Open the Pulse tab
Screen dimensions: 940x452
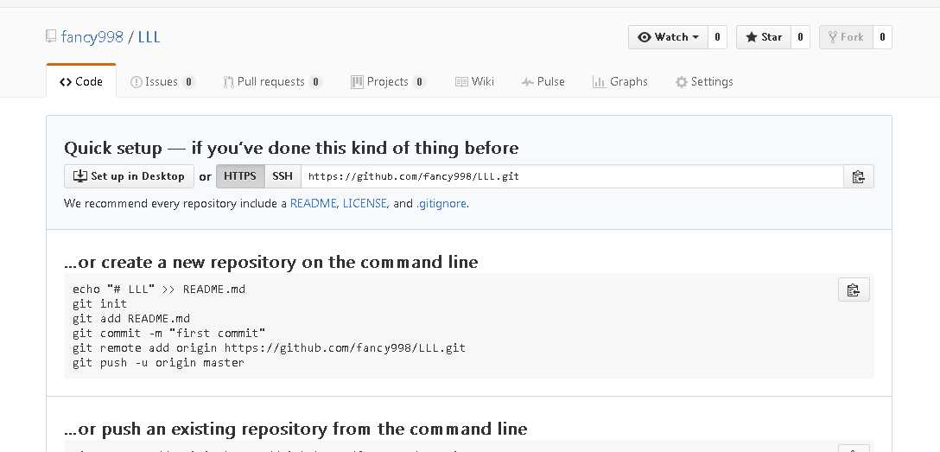point(543,82)
